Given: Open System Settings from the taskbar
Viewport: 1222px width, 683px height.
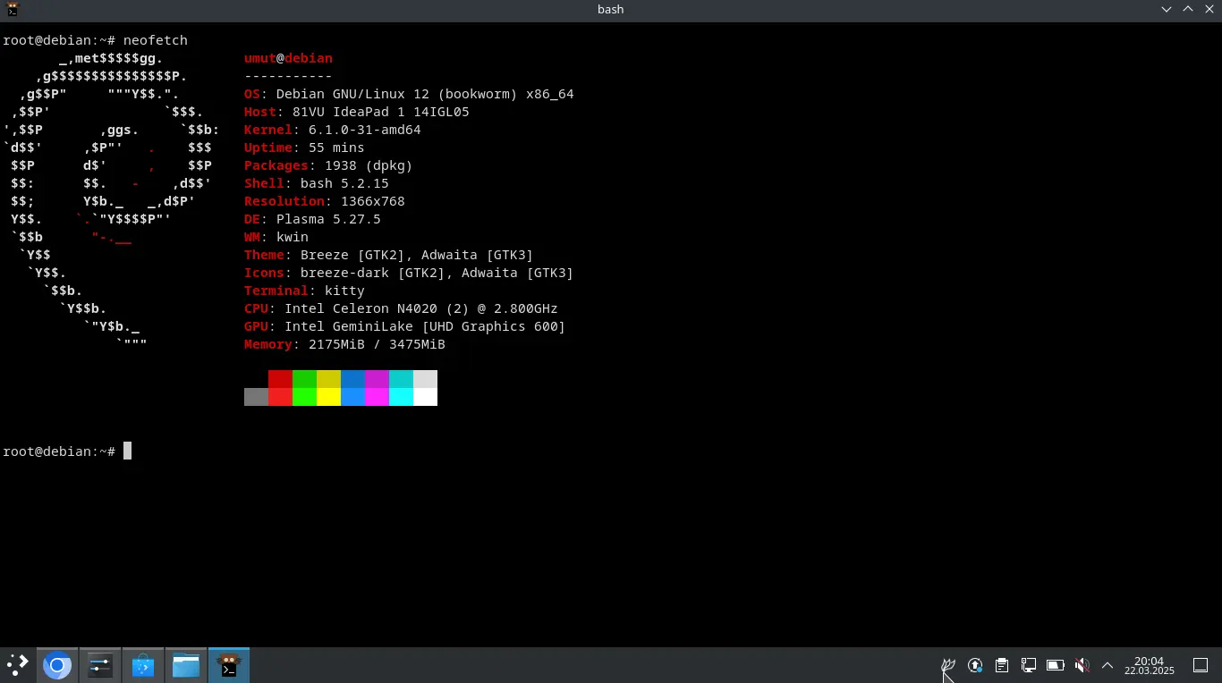Looking at the screenshot, I should (99, 665).
